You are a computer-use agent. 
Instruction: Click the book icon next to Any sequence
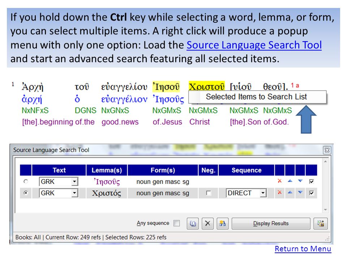click(193, 224)
